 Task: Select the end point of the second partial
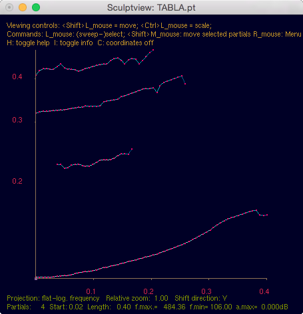pos(185,84)
